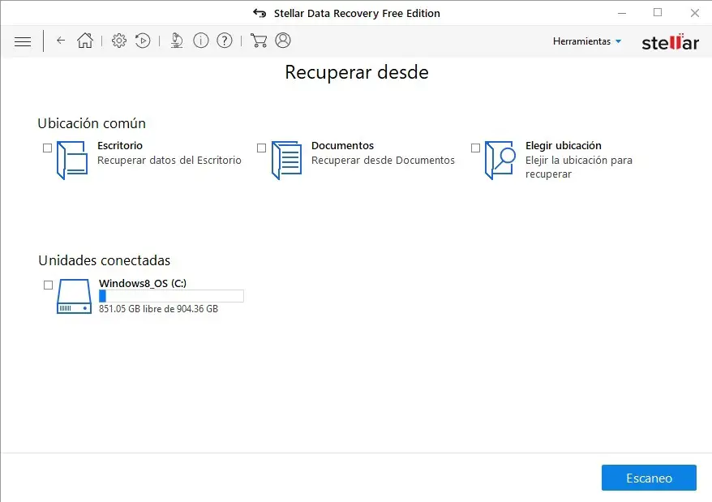Check the Escritorio checkbox
The image size is (712, 502).
[x=47, y=148]
